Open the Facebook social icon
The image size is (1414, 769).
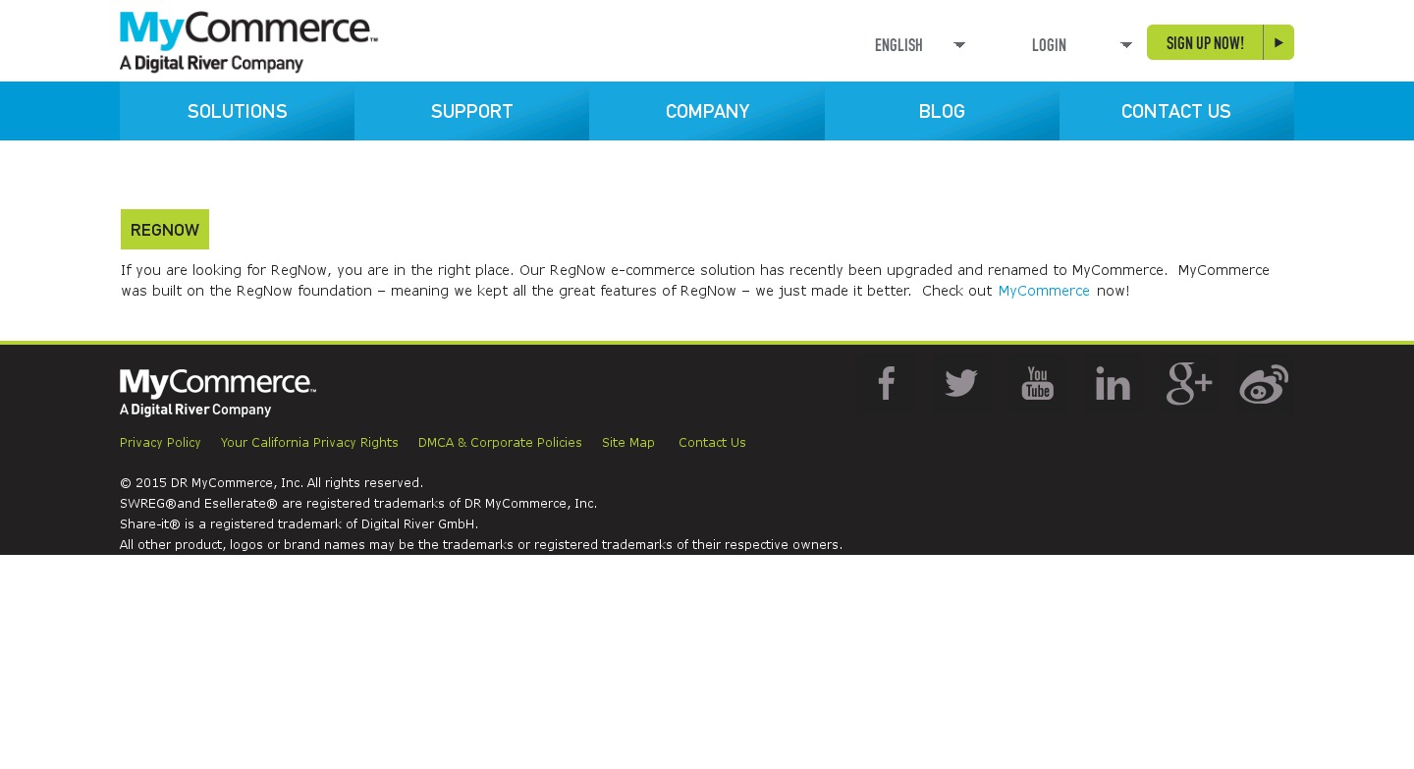pyautogui.click(x=886, y=383)
